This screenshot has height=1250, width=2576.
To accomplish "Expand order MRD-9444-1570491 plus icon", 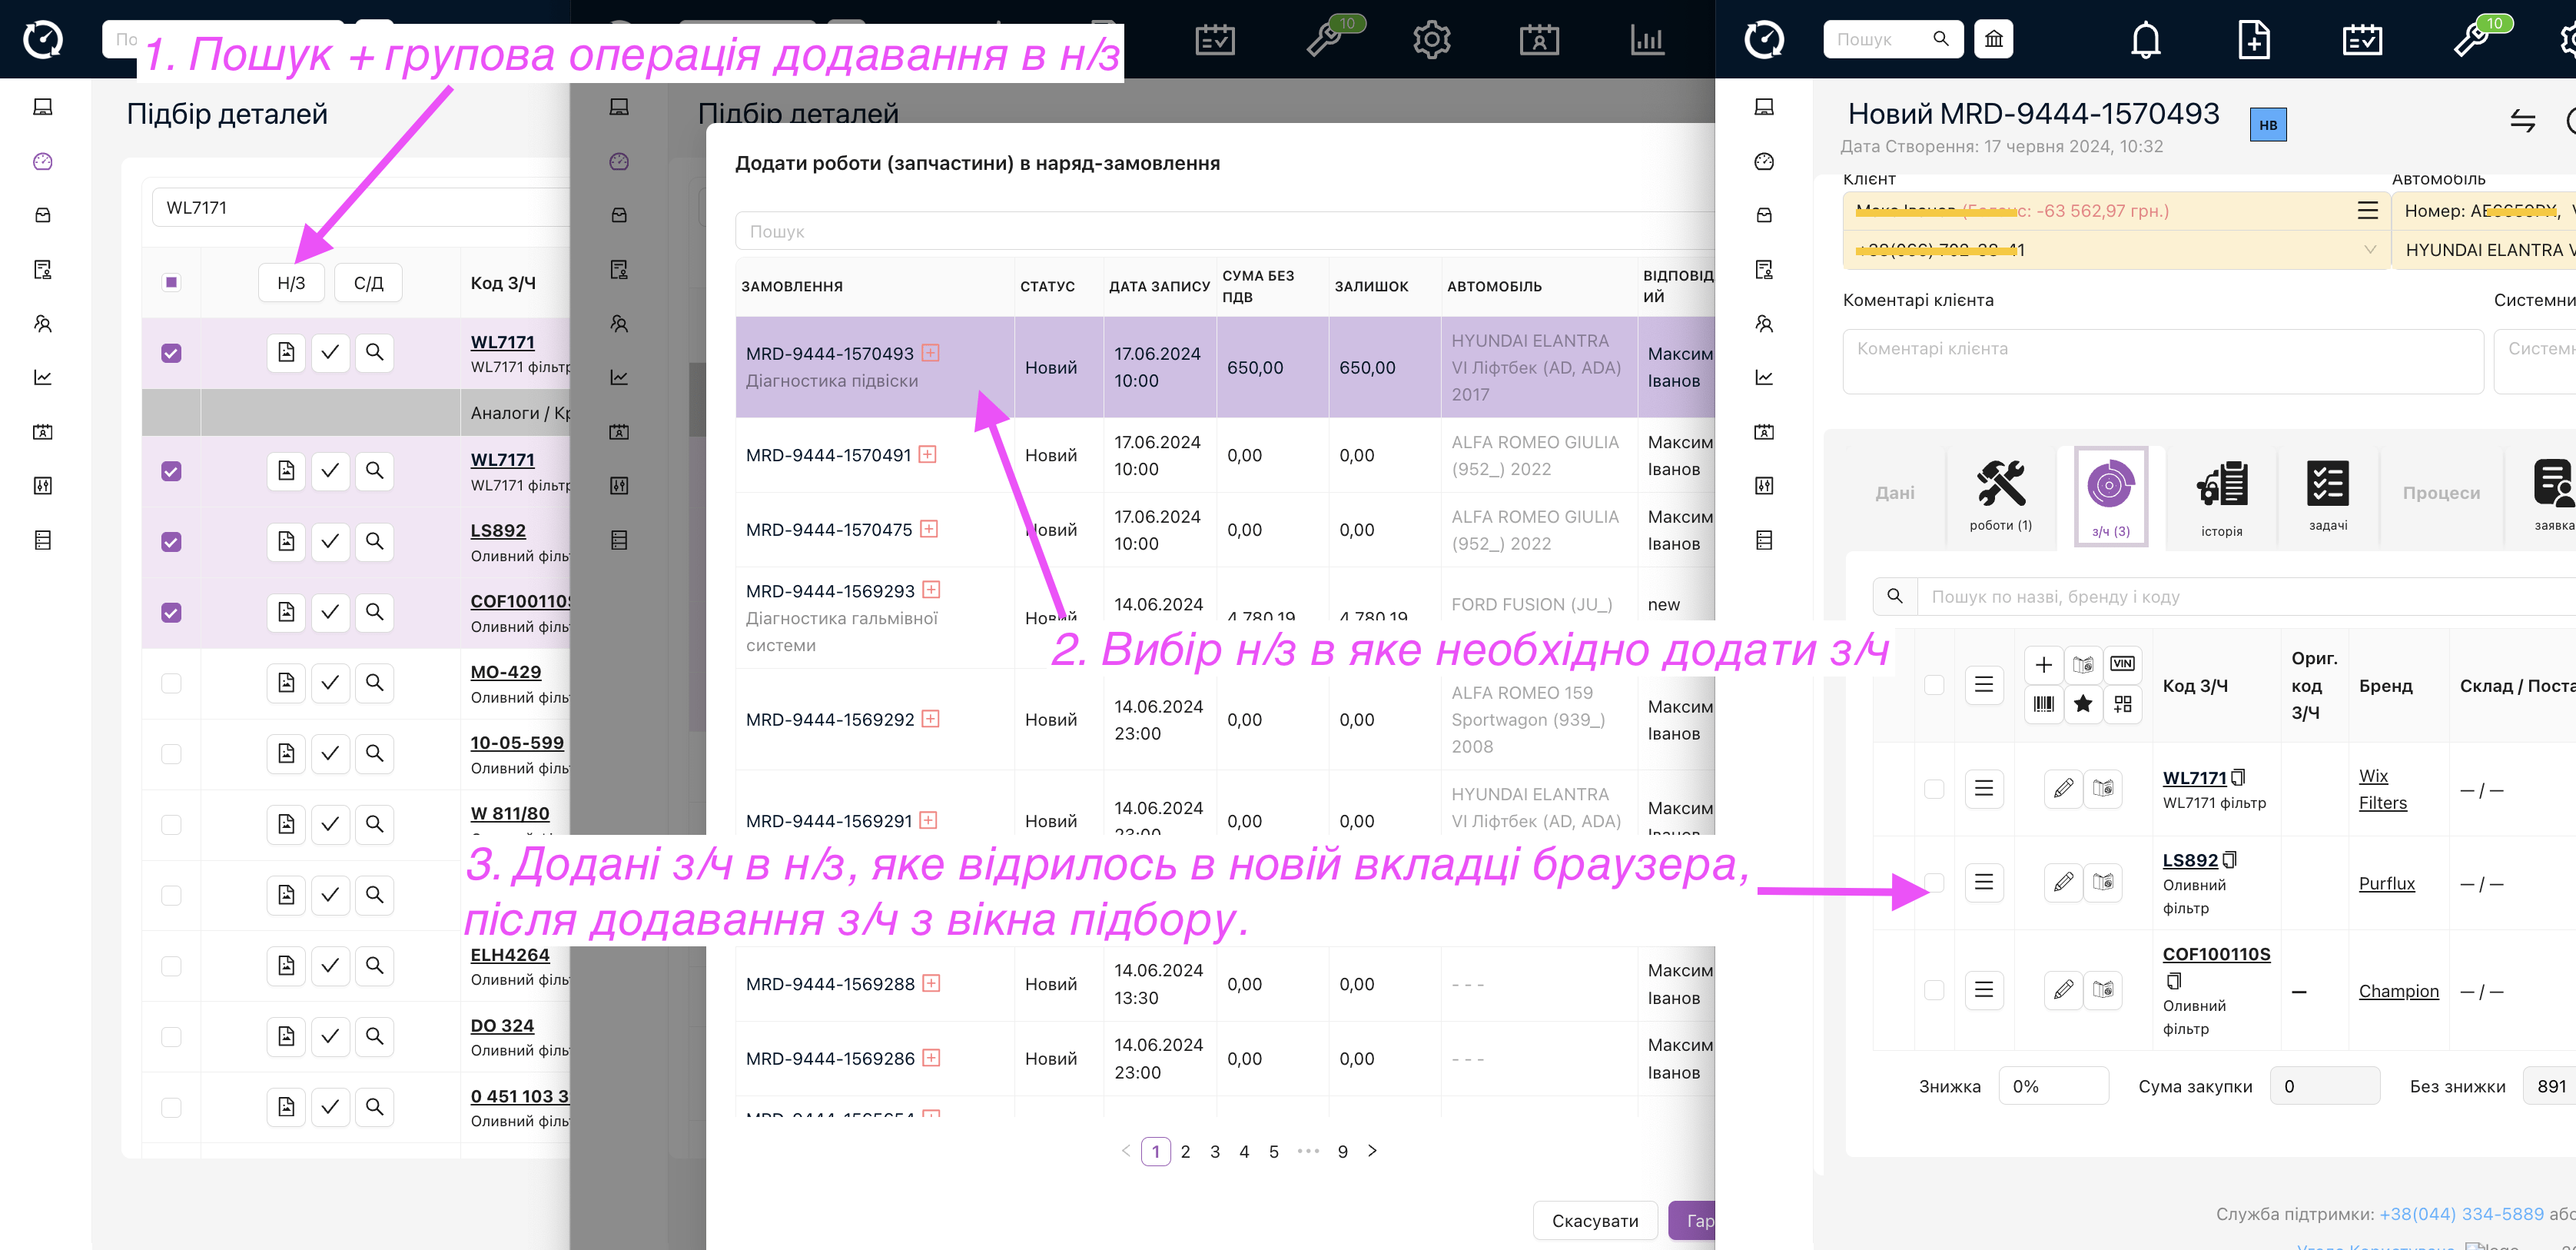I will coord(928,455).
